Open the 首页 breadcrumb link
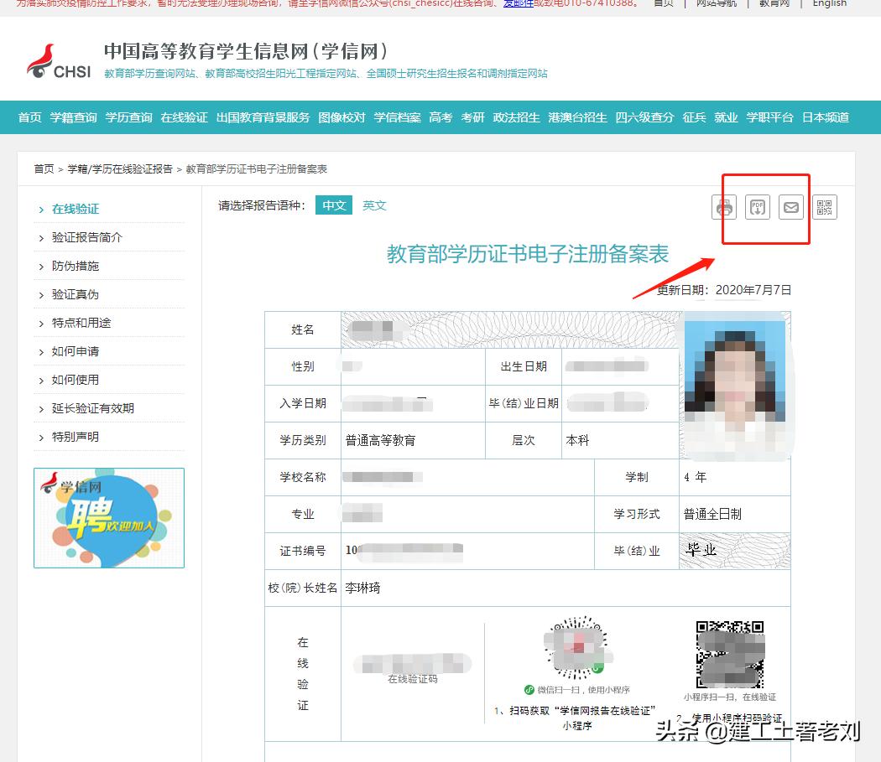881x762 pixels. [x=44, y=168]
